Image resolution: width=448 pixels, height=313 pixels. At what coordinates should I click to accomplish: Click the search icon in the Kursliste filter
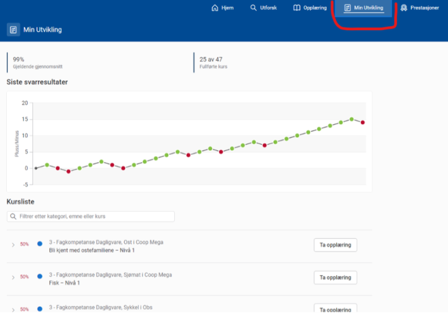(13, 217)
